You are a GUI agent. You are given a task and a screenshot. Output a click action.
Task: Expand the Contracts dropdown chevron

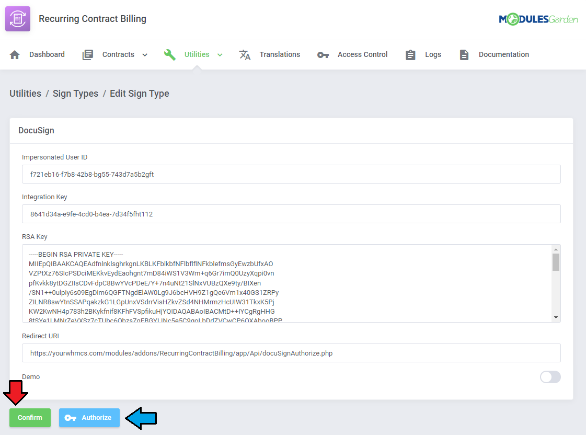(145, 55)
